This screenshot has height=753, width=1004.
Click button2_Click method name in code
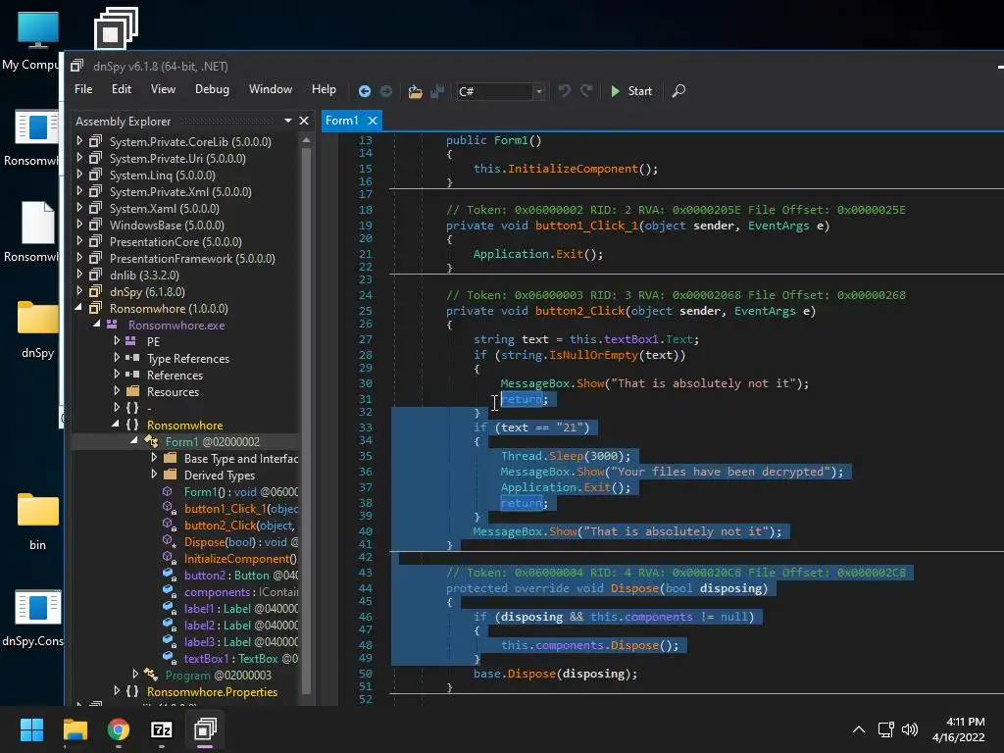pyautogui.click(x=580, y=311)
